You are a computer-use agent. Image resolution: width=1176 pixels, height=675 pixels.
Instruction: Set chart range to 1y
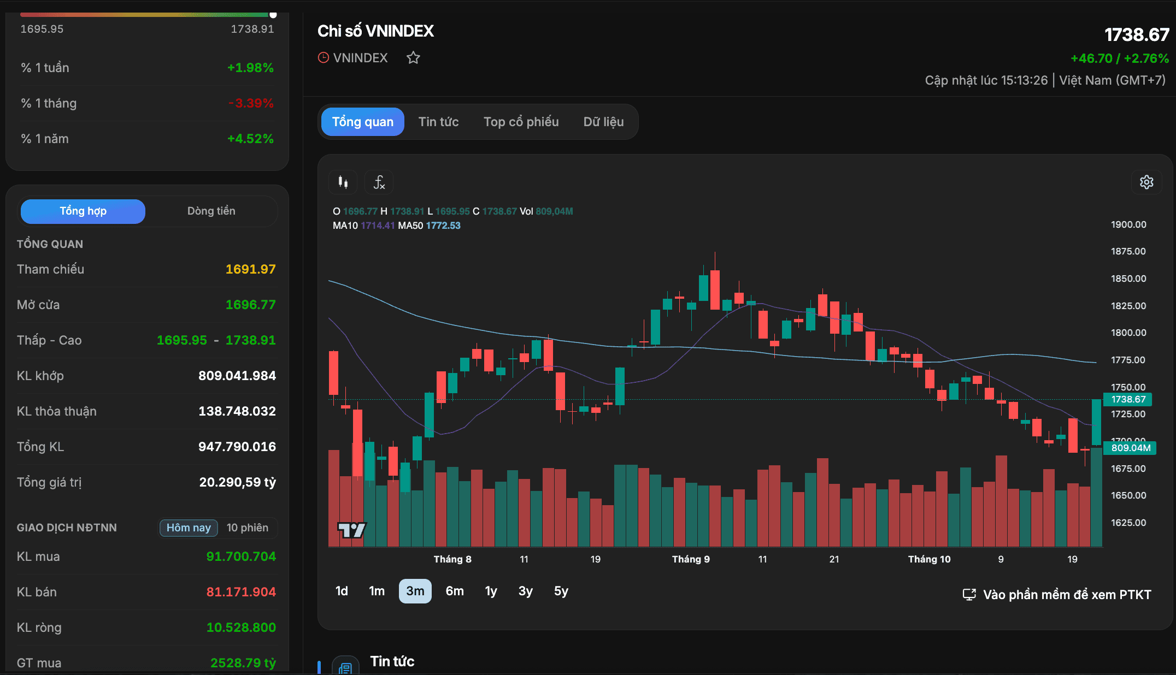[x=491, y=591]
